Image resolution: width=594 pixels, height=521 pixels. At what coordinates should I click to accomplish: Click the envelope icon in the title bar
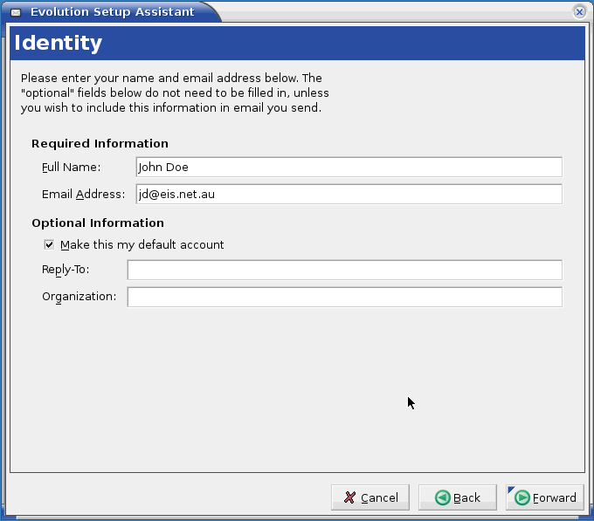pos(16,12)
